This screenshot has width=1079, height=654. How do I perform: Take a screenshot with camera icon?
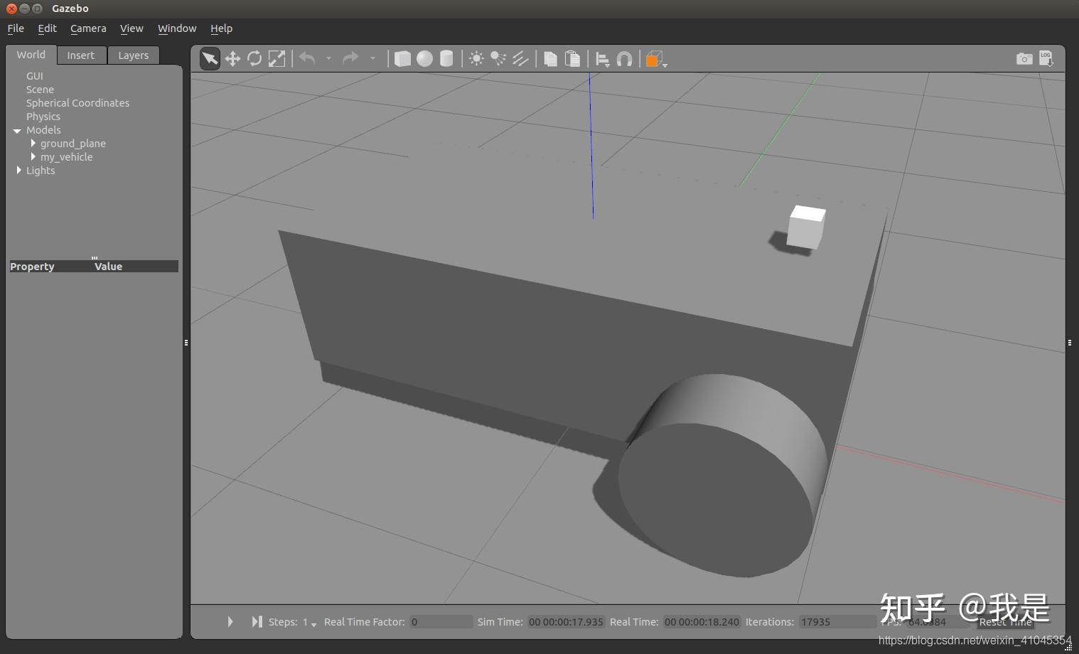[1024, 59]
